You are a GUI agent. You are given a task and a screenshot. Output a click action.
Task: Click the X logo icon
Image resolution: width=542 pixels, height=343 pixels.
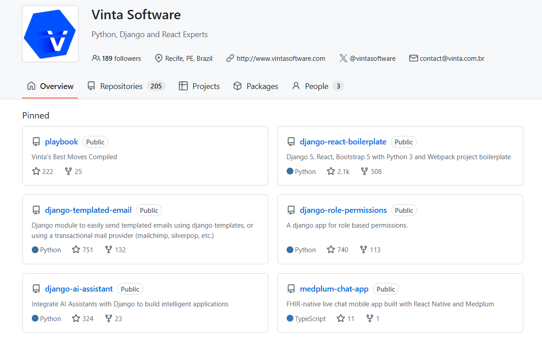pyautogui.click(x=343, y=58)
